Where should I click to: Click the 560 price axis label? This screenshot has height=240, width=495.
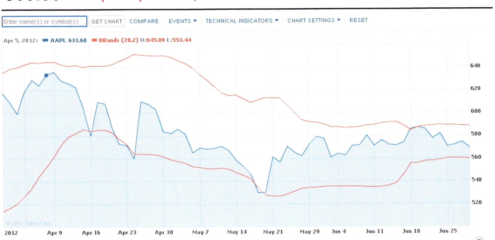[x=476, y=157]
